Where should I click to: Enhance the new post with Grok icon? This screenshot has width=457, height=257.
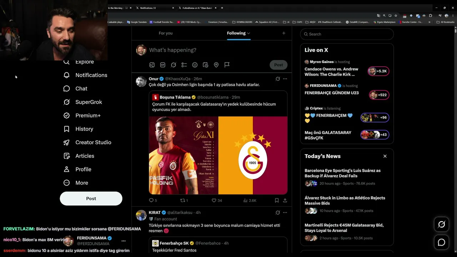tap(174, 65)
